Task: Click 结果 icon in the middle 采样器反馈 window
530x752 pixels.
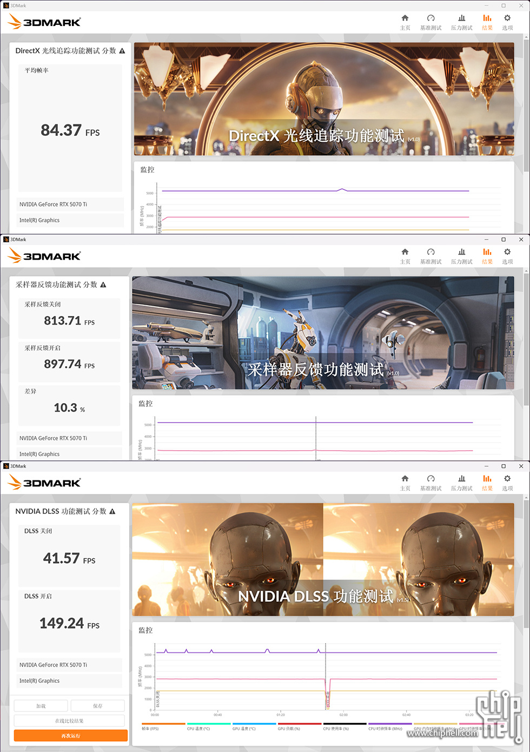Action: (x=487, y=256)
